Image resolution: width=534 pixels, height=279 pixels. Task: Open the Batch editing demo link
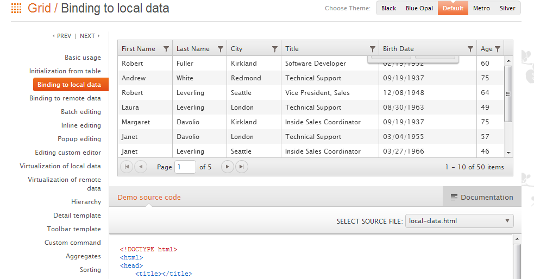(81, 112)
